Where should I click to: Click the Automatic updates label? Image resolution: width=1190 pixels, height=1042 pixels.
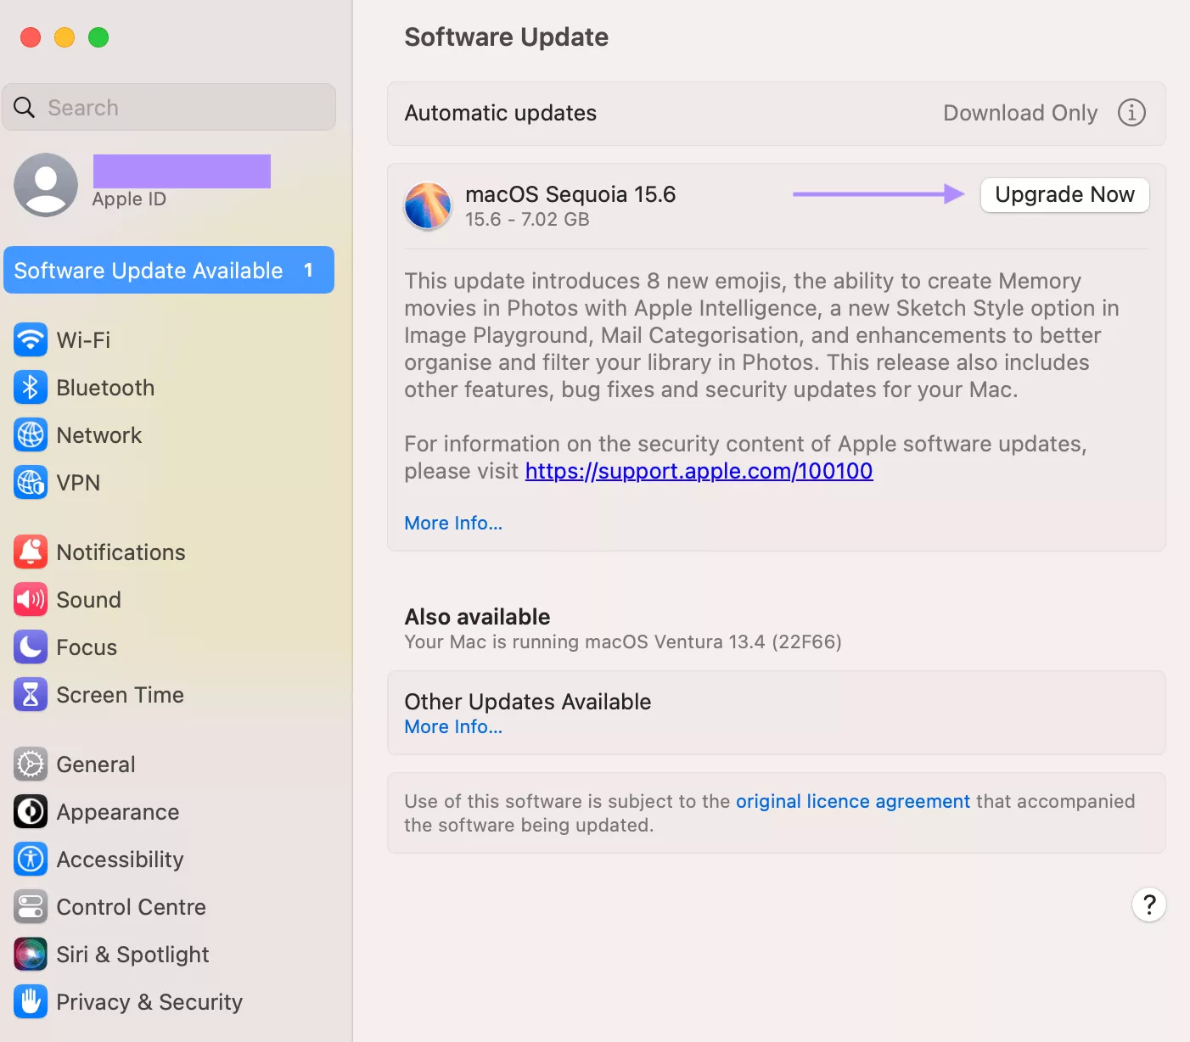point(501,113)
